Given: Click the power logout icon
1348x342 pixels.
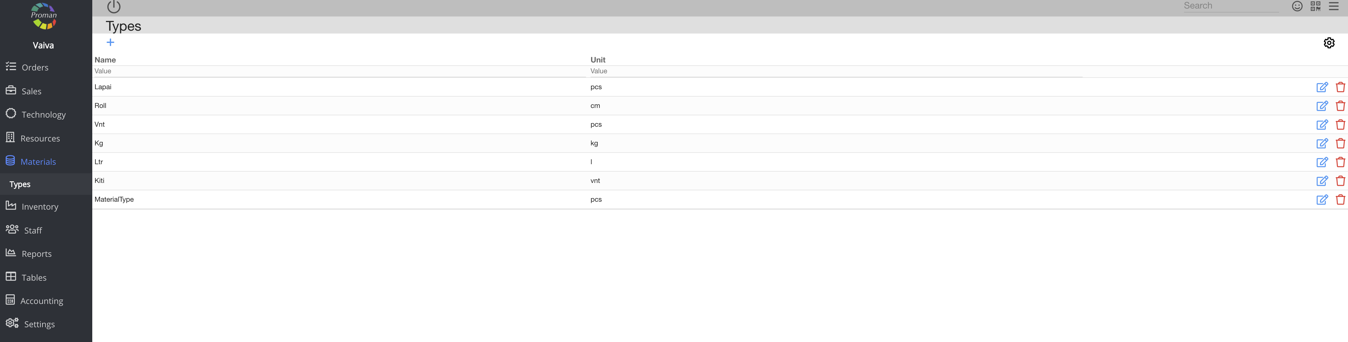Looking at the screenshot, I should 114,7.
